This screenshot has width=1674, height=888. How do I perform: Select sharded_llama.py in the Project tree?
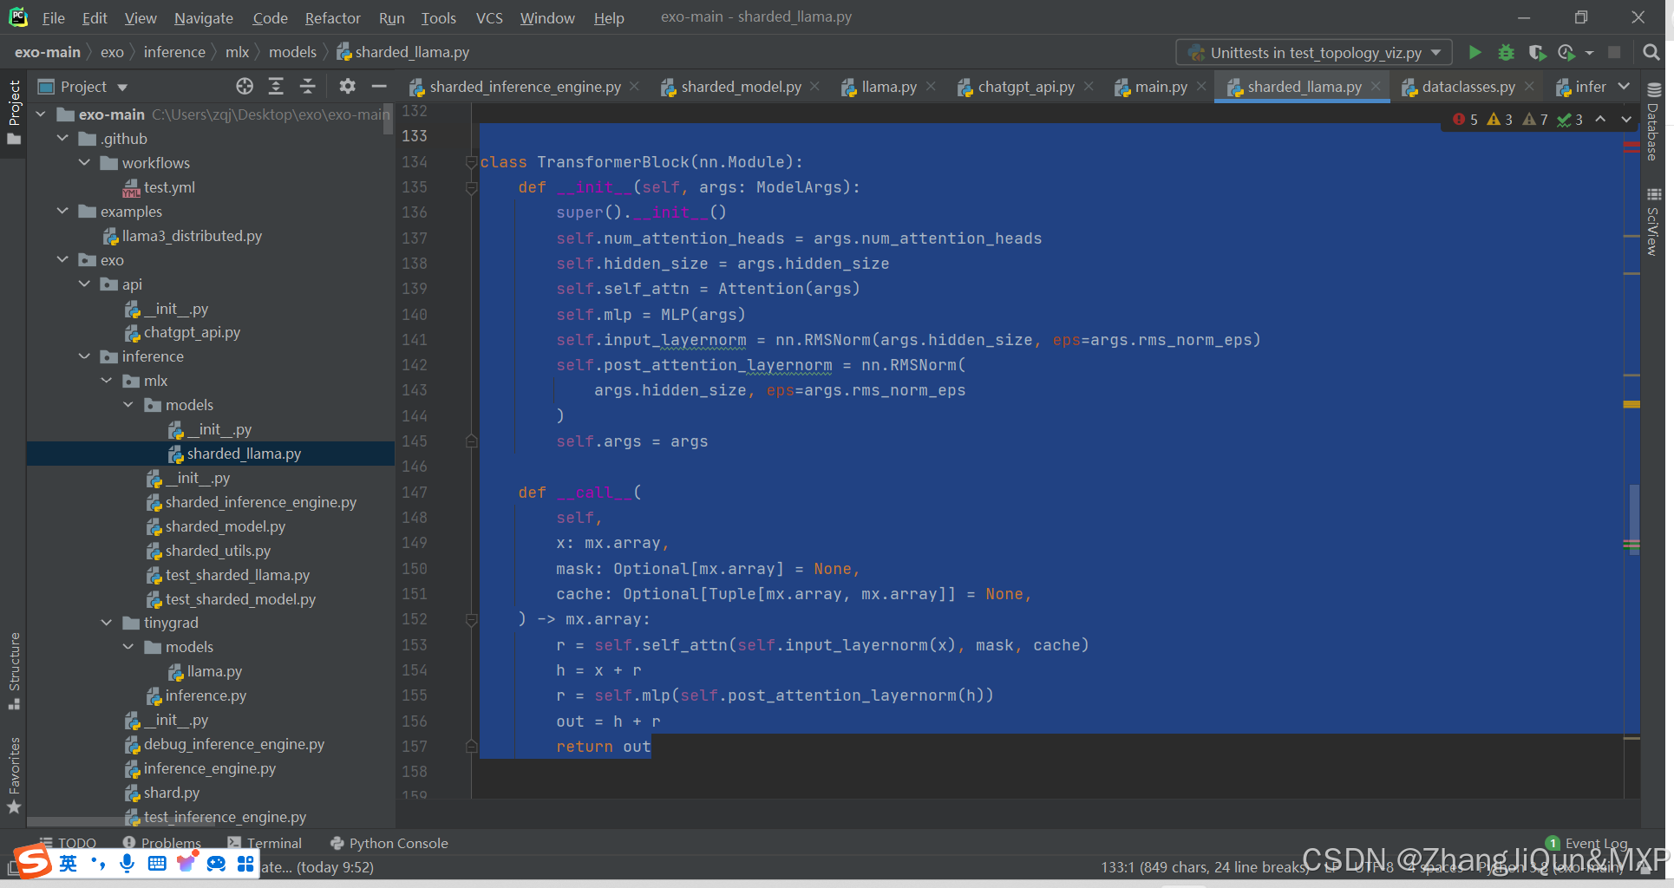(x=243, y=453)
